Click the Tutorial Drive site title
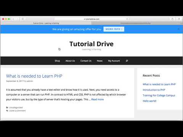 tap(91, 44)
